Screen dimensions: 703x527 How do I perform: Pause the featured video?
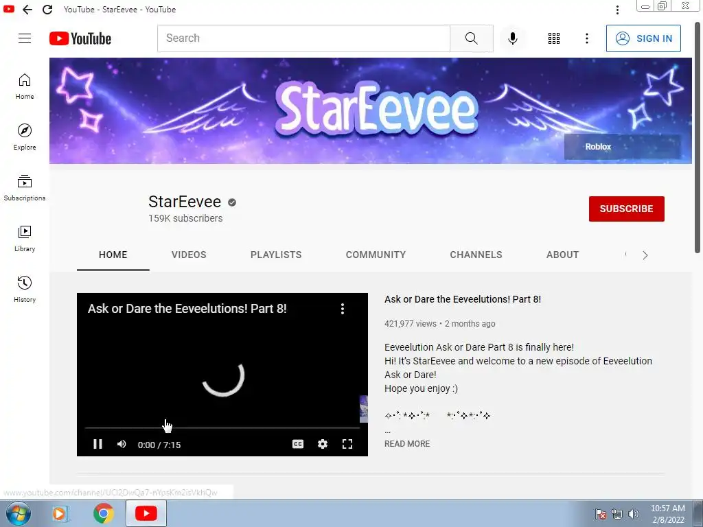[97, 444]
